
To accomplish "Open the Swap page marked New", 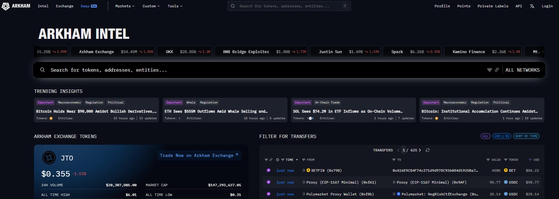I will (89, 6).
